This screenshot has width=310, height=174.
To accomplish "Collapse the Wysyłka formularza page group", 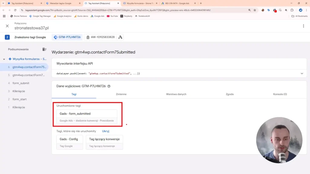I will point(4,59).
